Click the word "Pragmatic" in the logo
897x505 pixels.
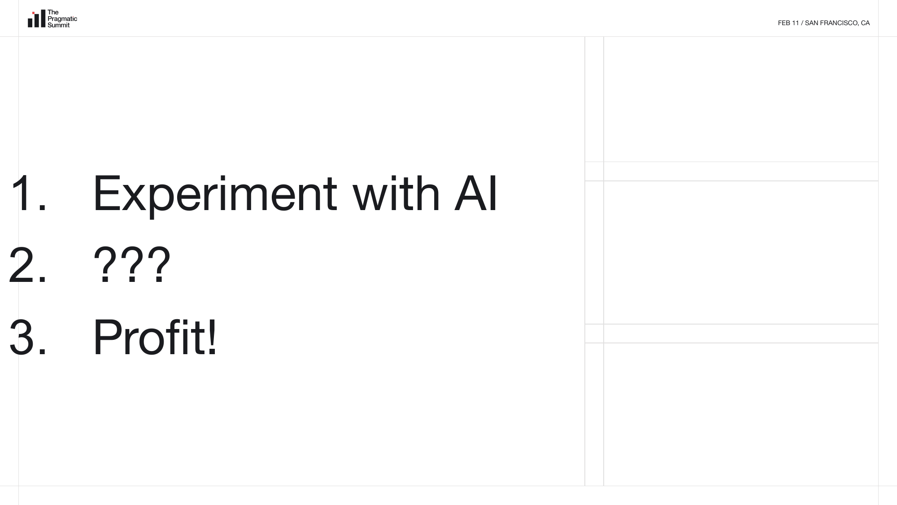(62, 19)
